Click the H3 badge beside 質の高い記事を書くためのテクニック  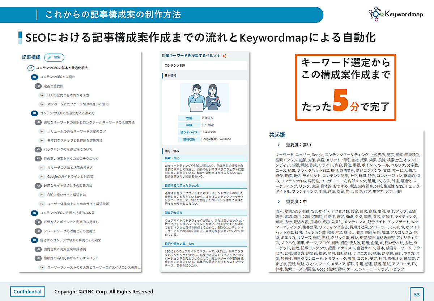38,158
